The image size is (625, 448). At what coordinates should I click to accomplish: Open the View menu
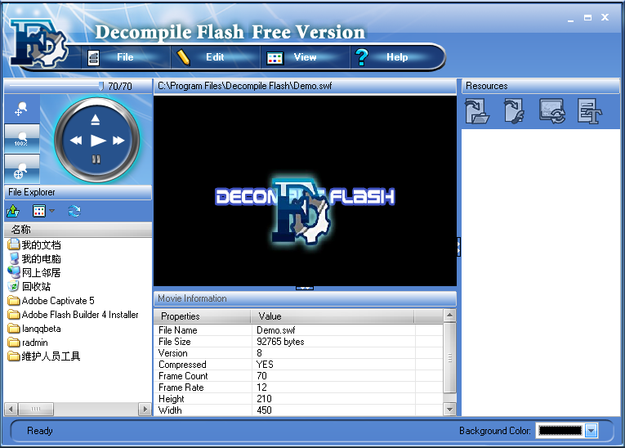pyautogui.click(x=305, y=57)
